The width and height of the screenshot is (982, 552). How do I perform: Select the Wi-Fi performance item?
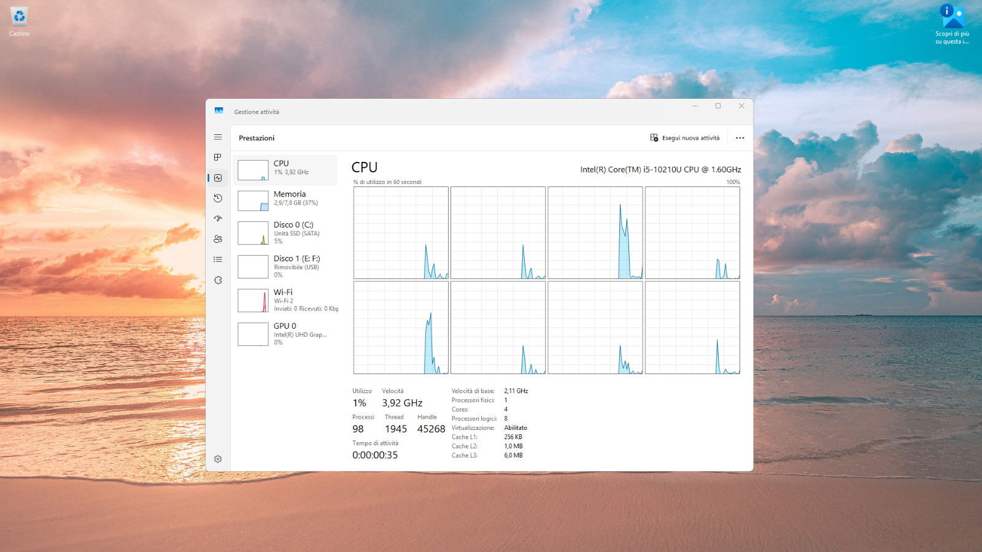click(285, 301)
